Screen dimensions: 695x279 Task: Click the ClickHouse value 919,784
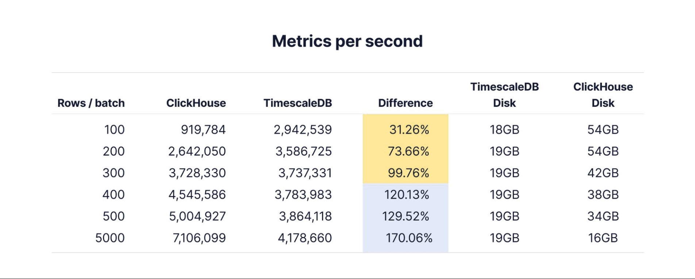click(x=203, y=129)
